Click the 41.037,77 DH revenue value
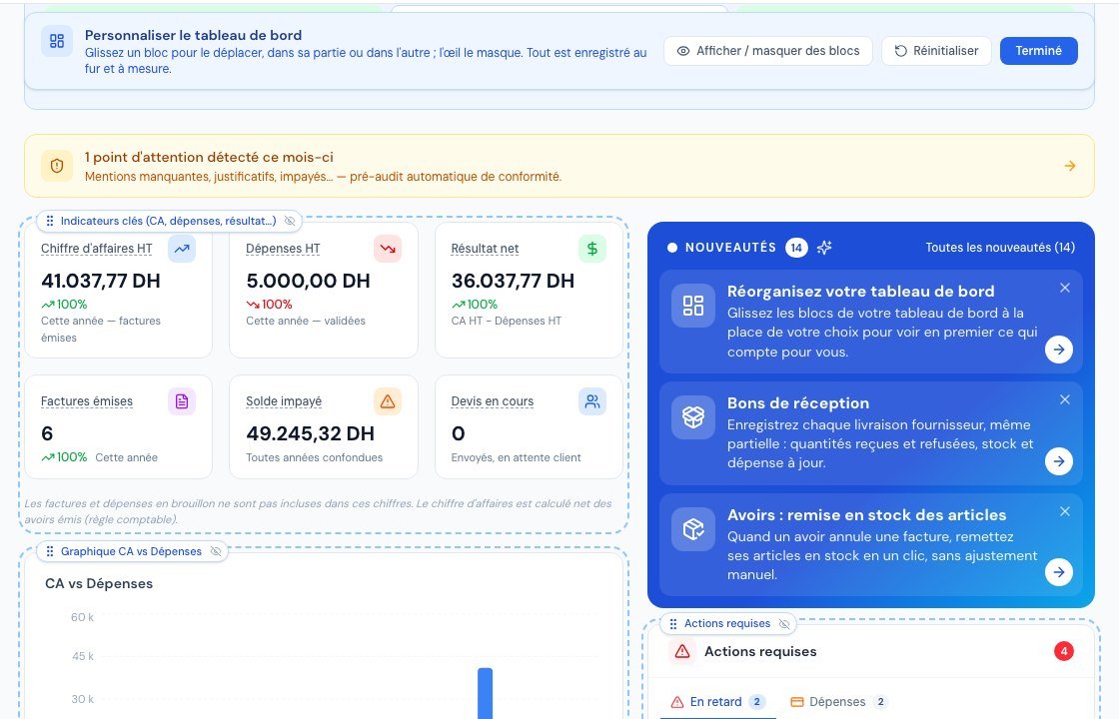 [101, 281]
